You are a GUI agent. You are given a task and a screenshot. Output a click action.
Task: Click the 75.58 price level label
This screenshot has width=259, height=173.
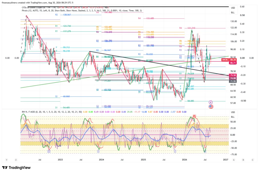tap(233, 75)
